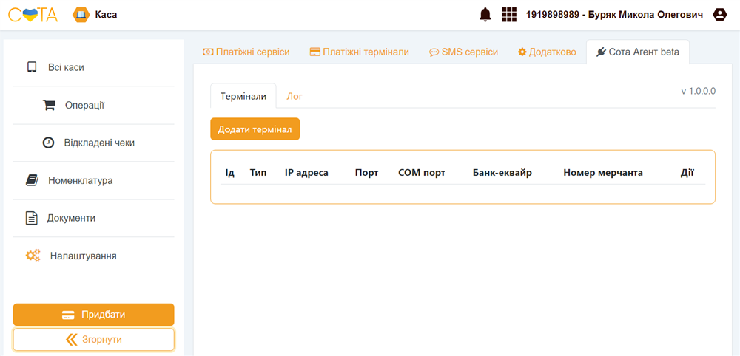The width and height of the screenshot is (740, 356).
Task: Switch to Платіжні сервіси tab
Action: pos(246,52)
